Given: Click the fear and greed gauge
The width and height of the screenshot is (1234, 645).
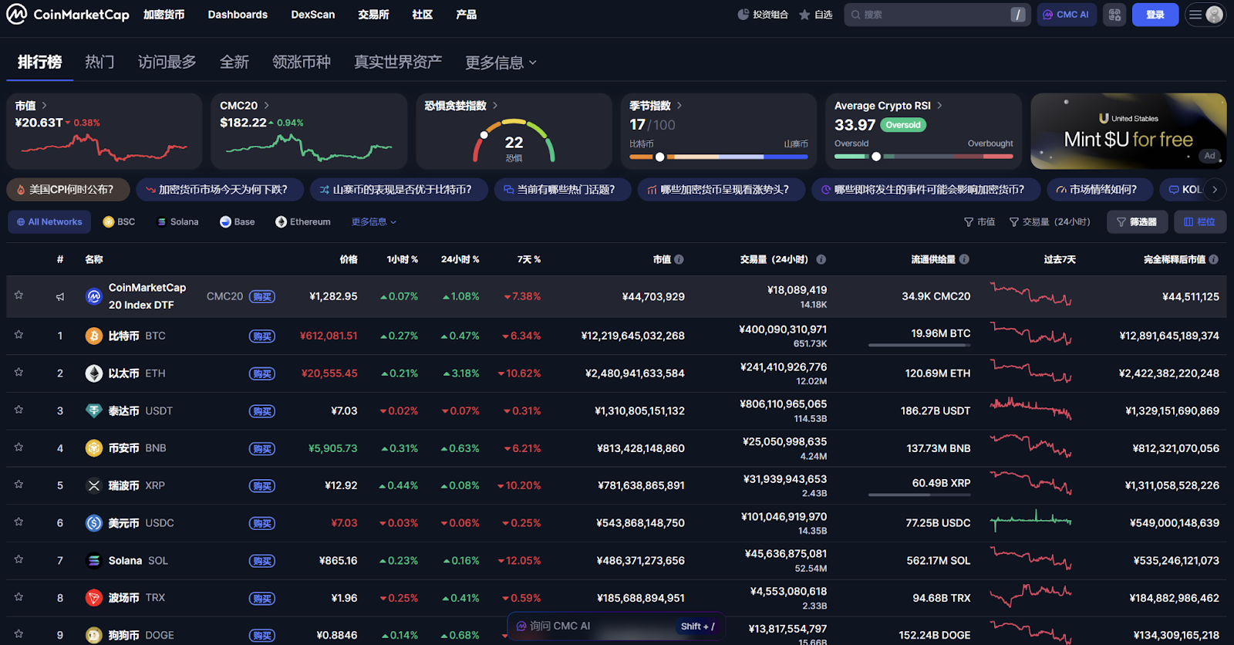Looking at the screenshot, I should coord(514,140).
